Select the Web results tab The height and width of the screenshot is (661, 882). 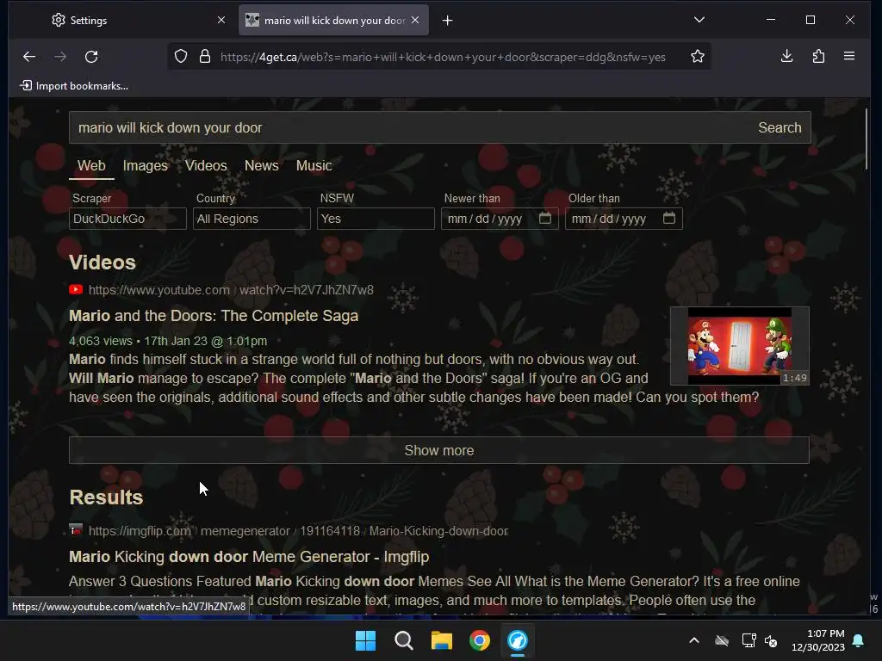click(91, 166)
